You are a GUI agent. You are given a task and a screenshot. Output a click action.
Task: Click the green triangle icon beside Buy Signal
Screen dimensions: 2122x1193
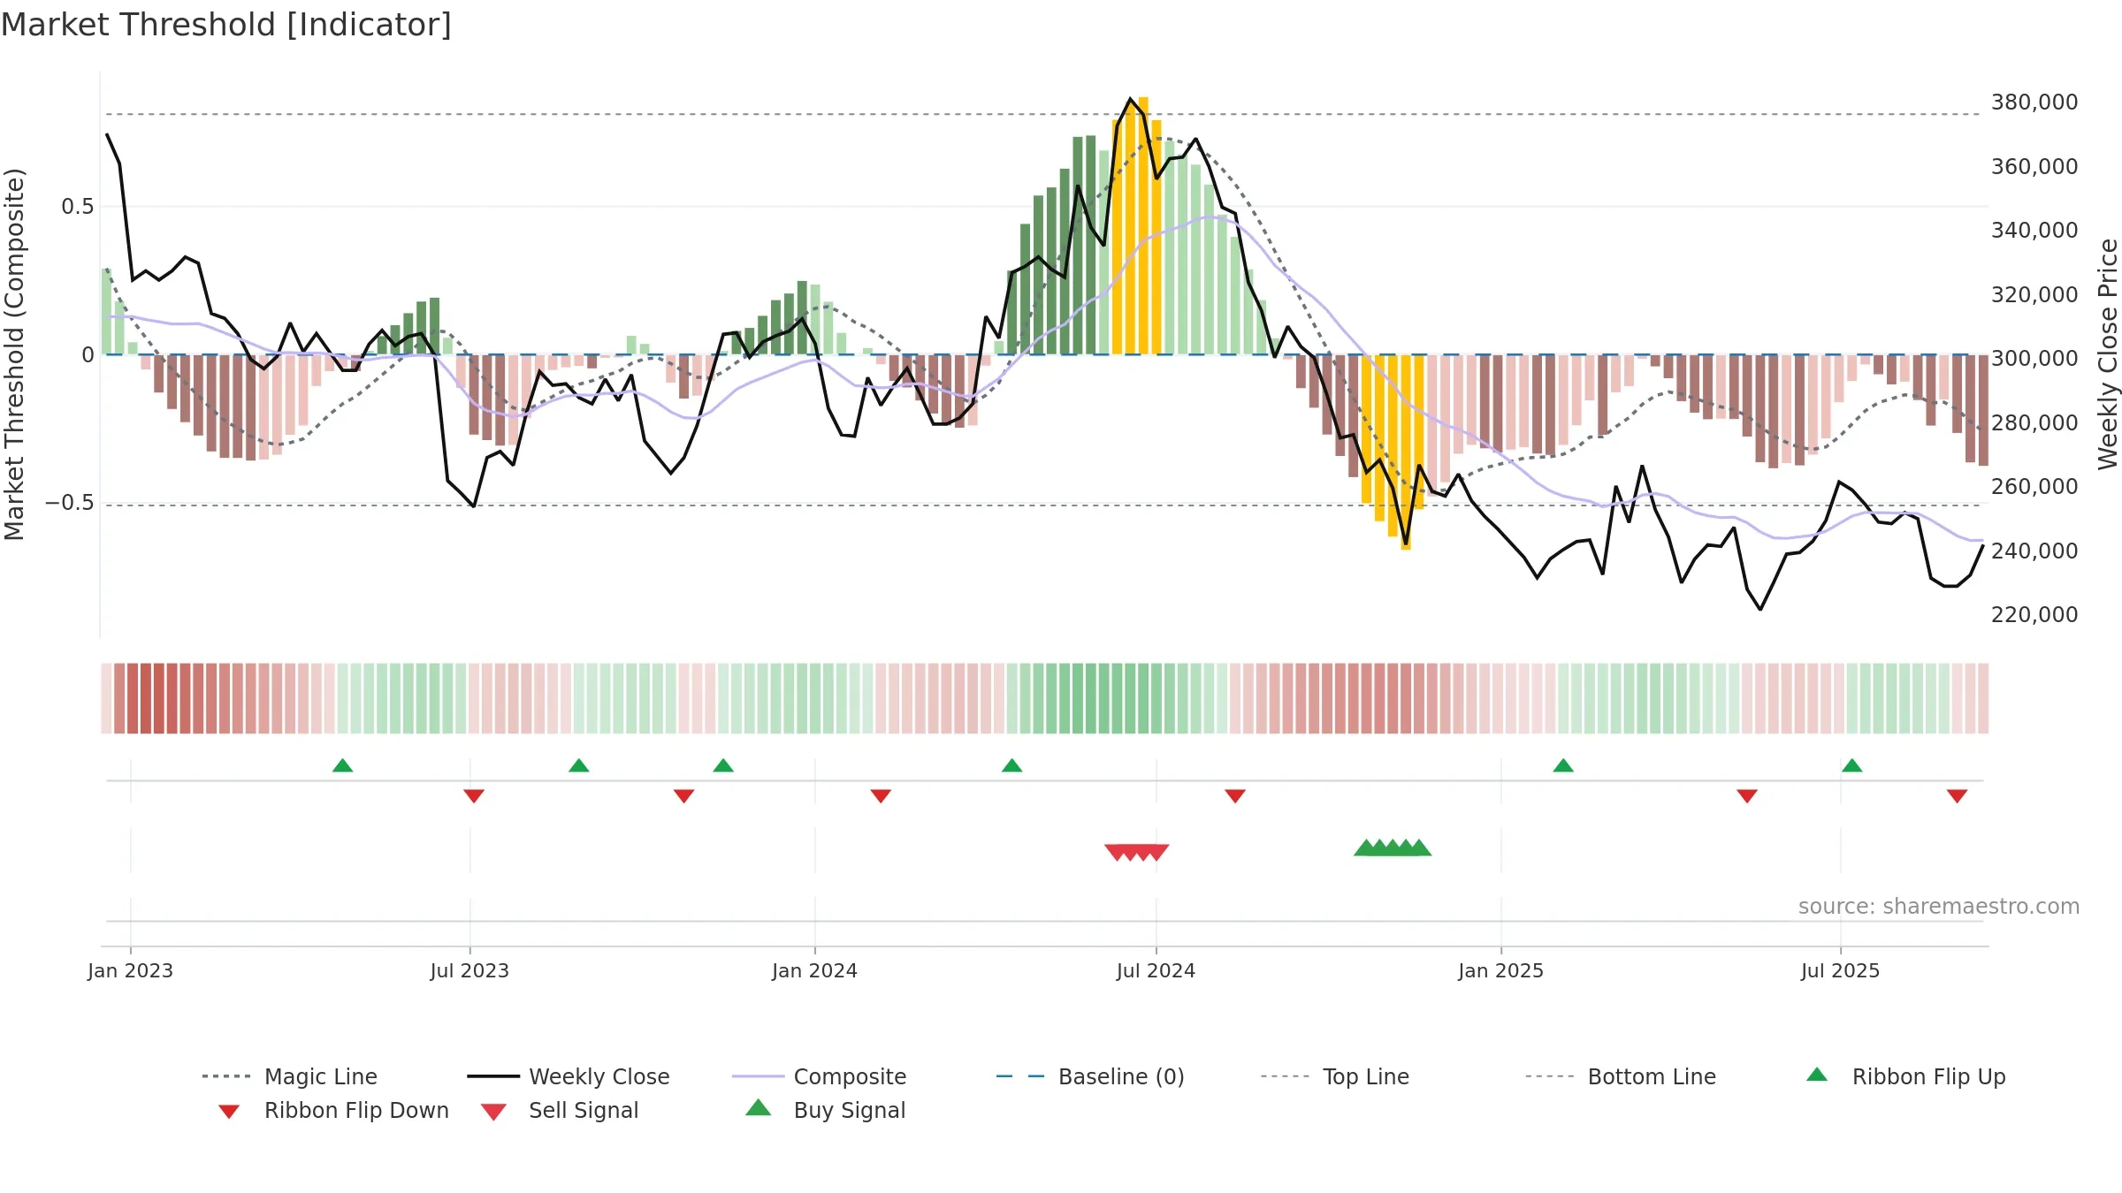click(x=759, y=1107)
